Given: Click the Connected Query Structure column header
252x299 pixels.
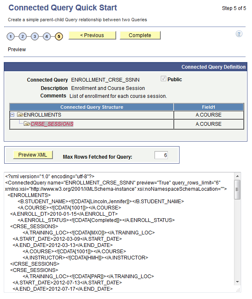Looking at the screenshot, I should point(92,107).
